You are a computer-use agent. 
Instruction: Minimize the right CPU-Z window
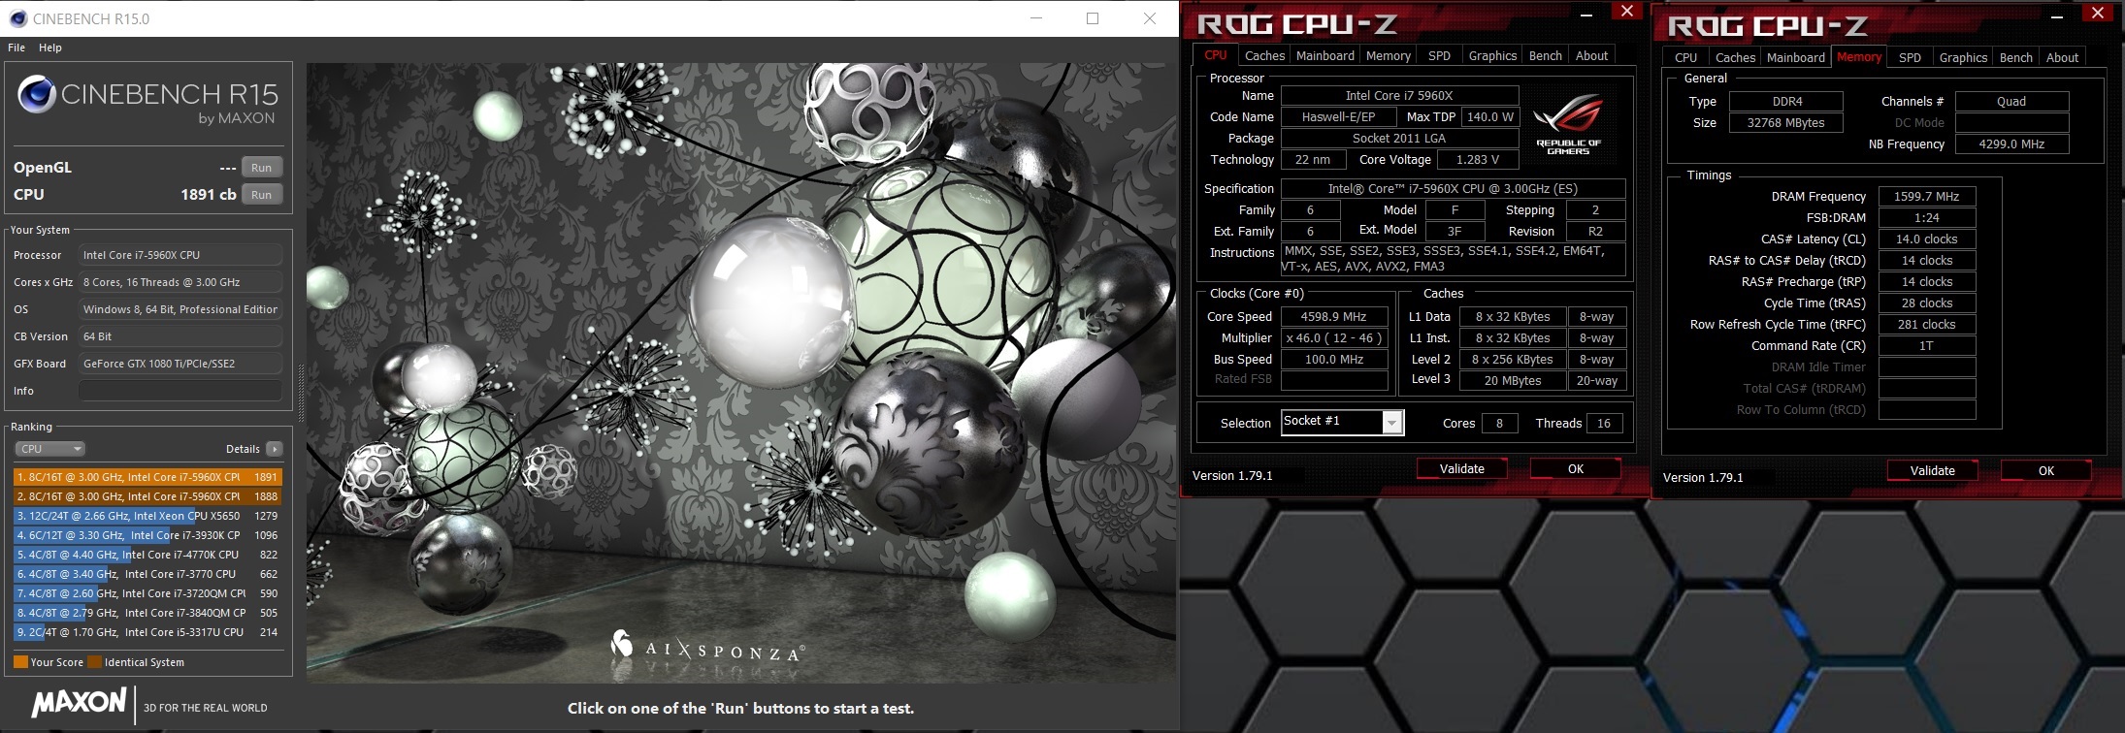(x=2057, y=16)
